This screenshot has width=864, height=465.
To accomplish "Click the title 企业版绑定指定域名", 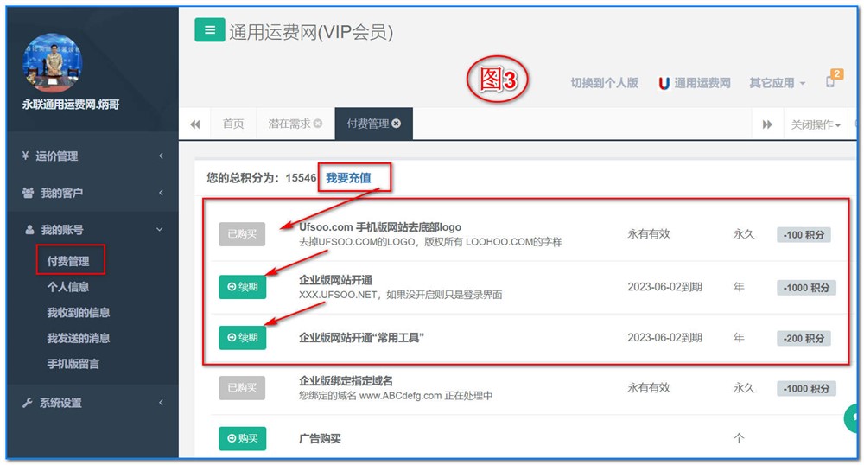I will (x=346, y=380).
